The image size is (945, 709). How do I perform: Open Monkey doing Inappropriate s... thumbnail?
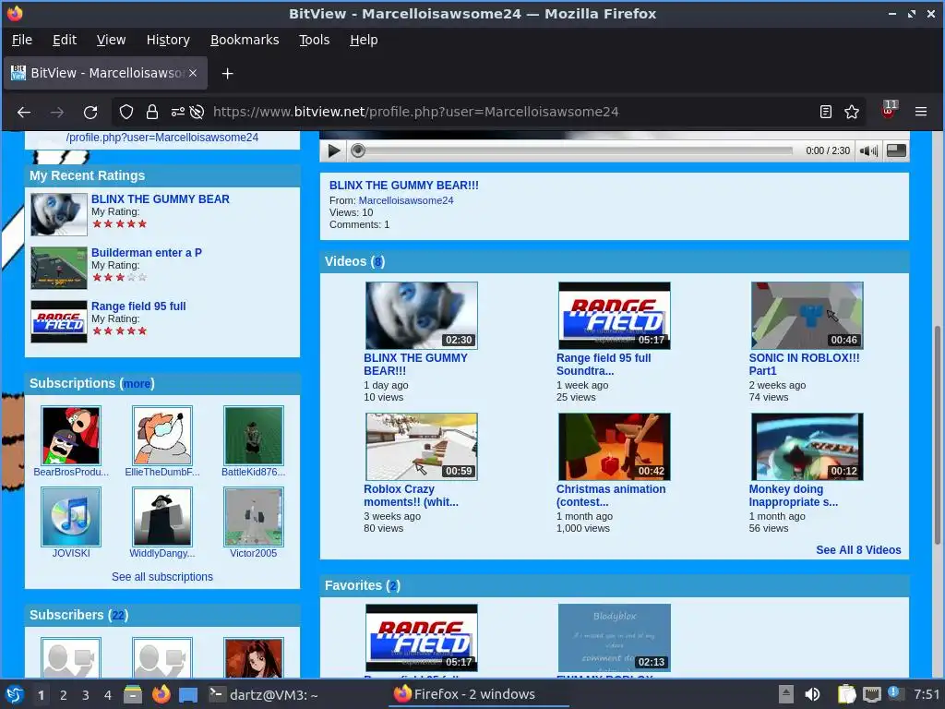[x=807, y=447]
